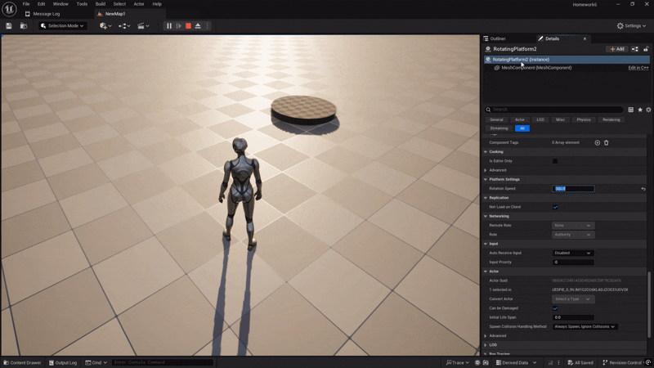The width and height of the screenshot is (654, 368).
Task: Open the Tools menu
Action: 82,4
